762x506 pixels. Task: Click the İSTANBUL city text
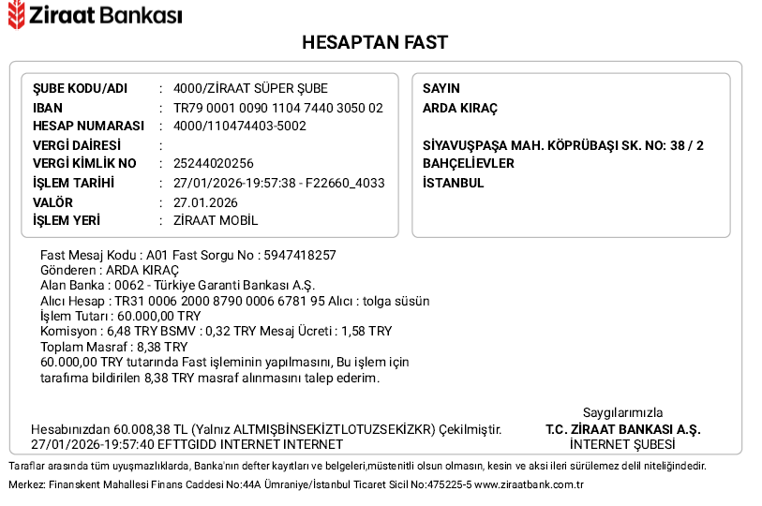(x=454, y=184)
